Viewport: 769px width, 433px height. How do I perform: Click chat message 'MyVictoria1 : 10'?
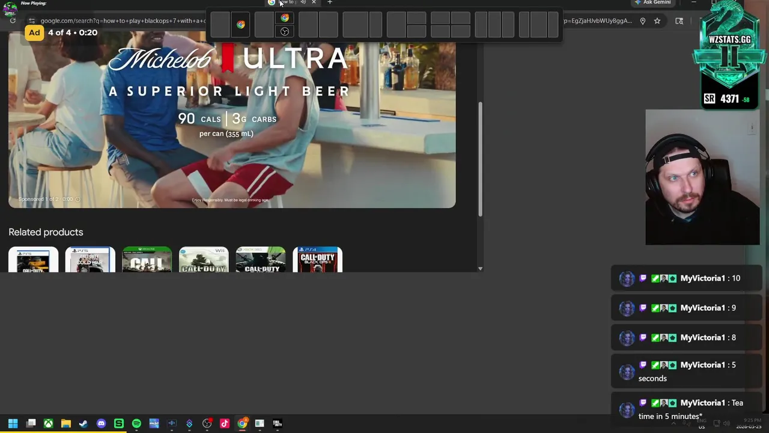tap(686, 278)
